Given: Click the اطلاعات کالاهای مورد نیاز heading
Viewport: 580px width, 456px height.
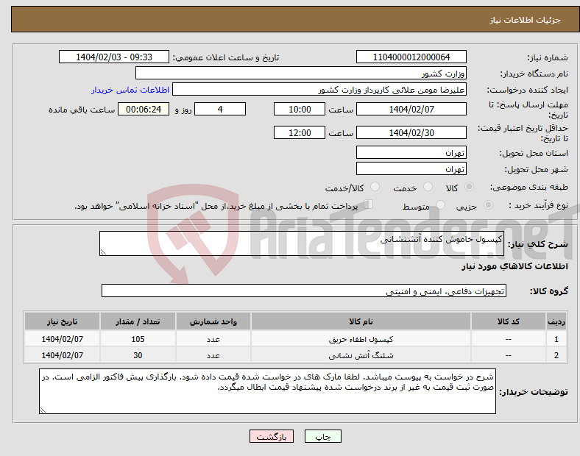Looking at the screenshot, I should [x=514, y=266].
